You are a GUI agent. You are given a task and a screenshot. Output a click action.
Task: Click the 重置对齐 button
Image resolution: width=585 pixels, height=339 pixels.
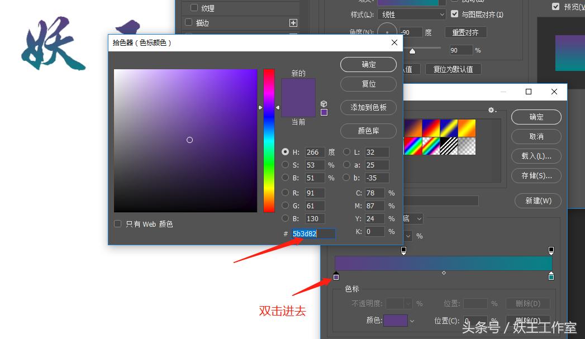pyautogui.click(x=467, y=32)
